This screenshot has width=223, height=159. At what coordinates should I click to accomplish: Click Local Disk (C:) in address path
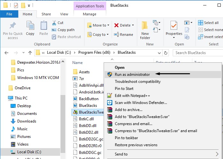pos(59,52)
